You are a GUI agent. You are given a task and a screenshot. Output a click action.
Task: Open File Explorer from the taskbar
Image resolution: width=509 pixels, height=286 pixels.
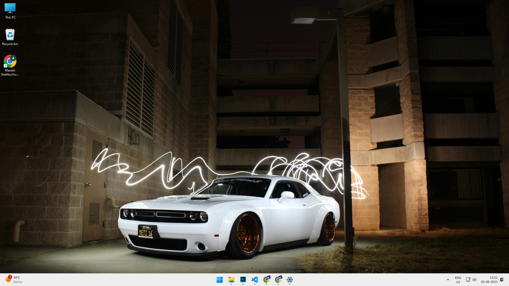point(231,280)
